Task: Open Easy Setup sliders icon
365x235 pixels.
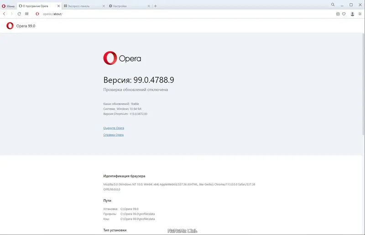Action: tap(360, 14)
